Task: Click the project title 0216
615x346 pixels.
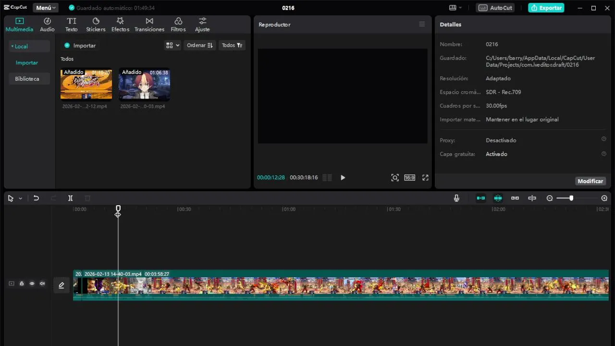Action: point(288,8)
